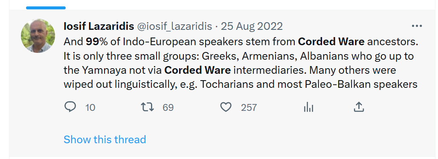This screenshot has width=438, height=159.
Task: Open Iosif Lazaridis profile picture
Action: (x=38, y=36)
